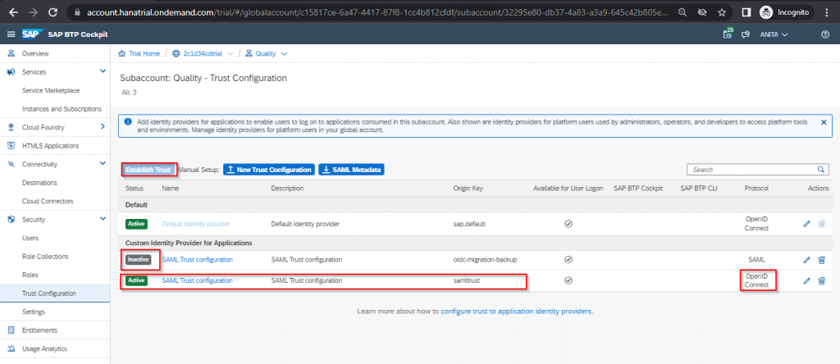The height and width of the screenshot is (364, 840).
Task: Open Destinations in sidebar
Action: (x=39, y=183)
